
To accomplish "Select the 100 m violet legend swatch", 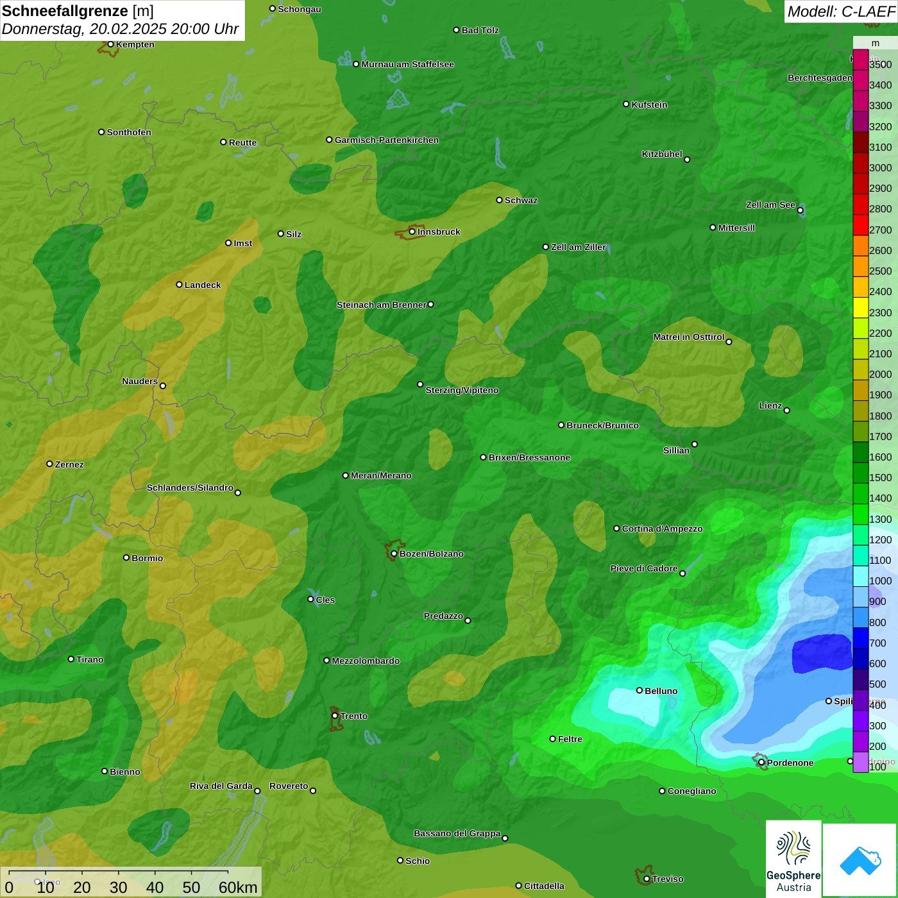I will (860, 762).
